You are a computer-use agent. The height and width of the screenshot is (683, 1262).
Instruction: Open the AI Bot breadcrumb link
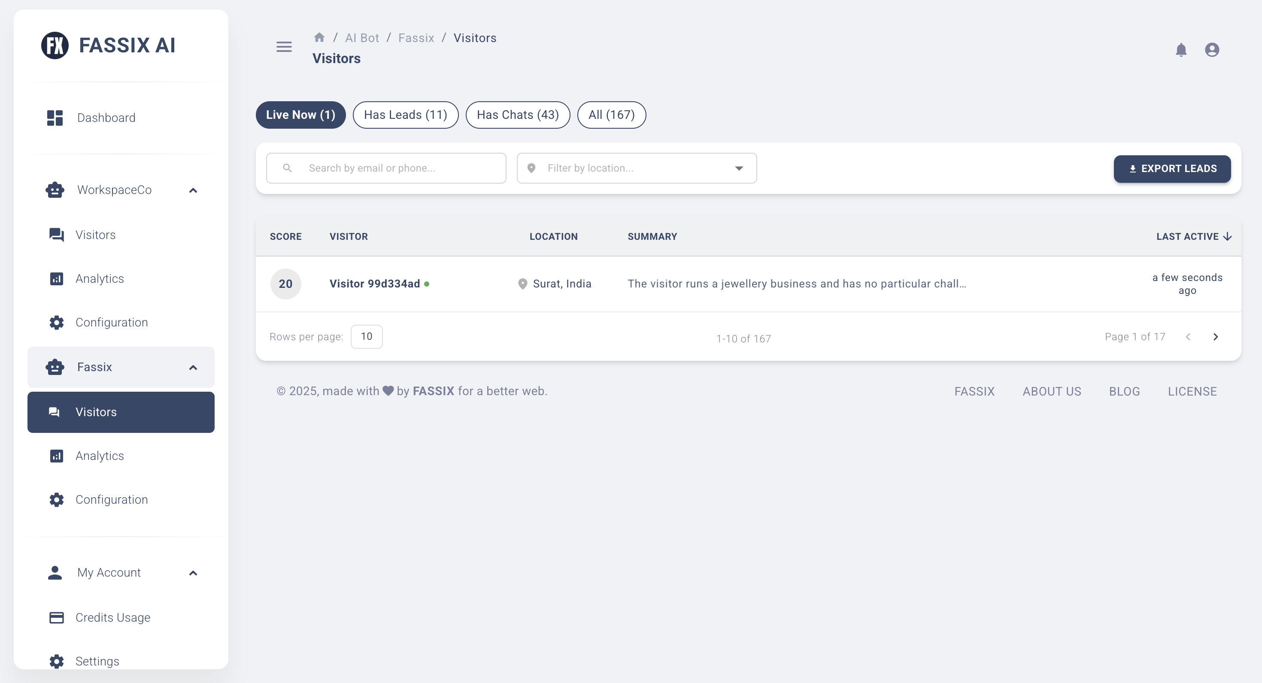coord(362,37)
